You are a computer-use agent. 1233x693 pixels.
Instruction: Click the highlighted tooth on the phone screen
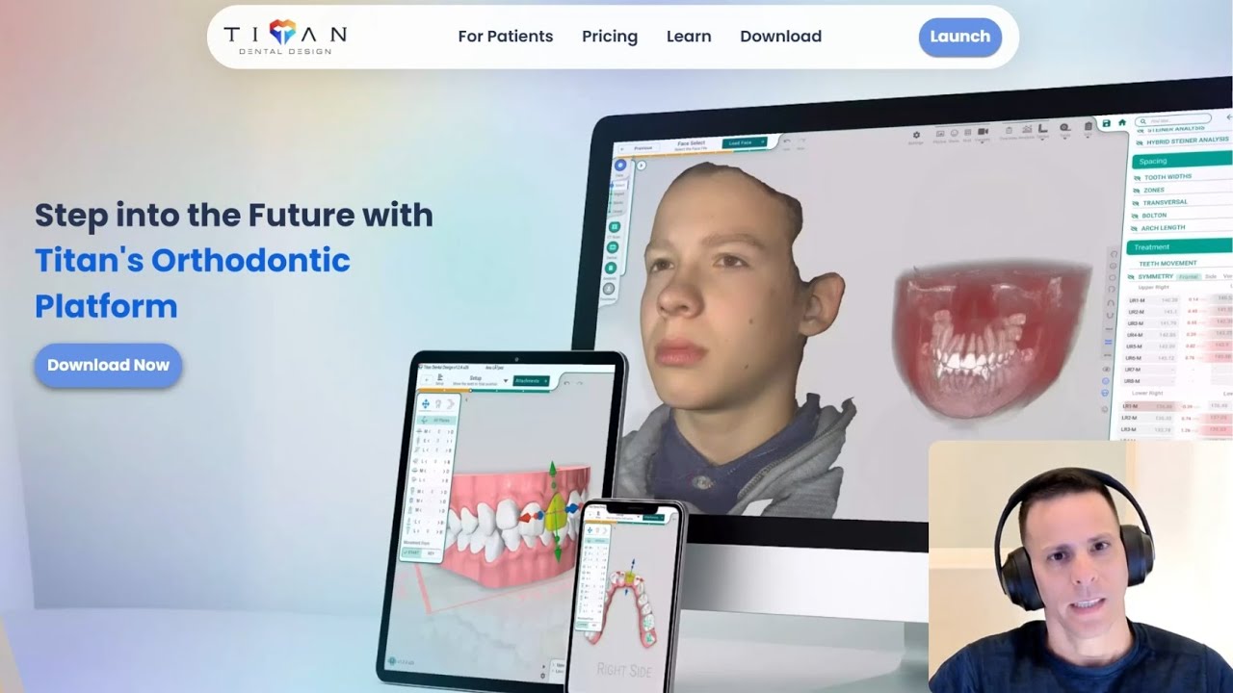click(632, 577)
